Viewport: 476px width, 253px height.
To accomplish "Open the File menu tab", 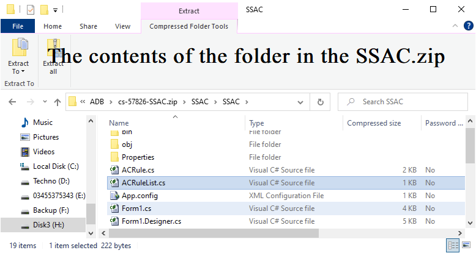I will click(18, 26).
